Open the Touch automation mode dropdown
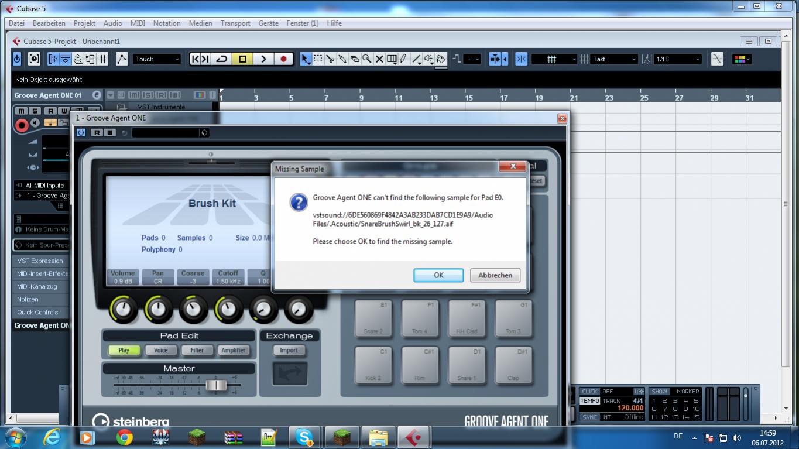This screenshot has height=449, width=799. (x=156, y=59)
